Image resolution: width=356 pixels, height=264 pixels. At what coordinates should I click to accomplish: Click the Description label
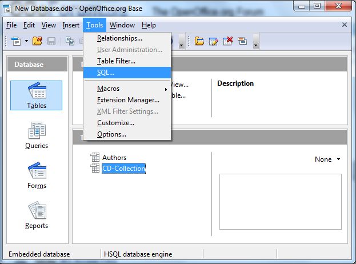click(x=235, y=83)
